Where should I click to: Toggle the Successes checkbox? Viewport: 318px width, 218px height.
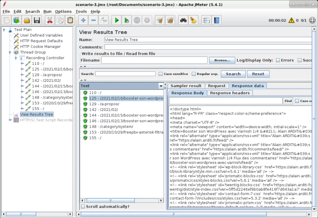[300, 60]
